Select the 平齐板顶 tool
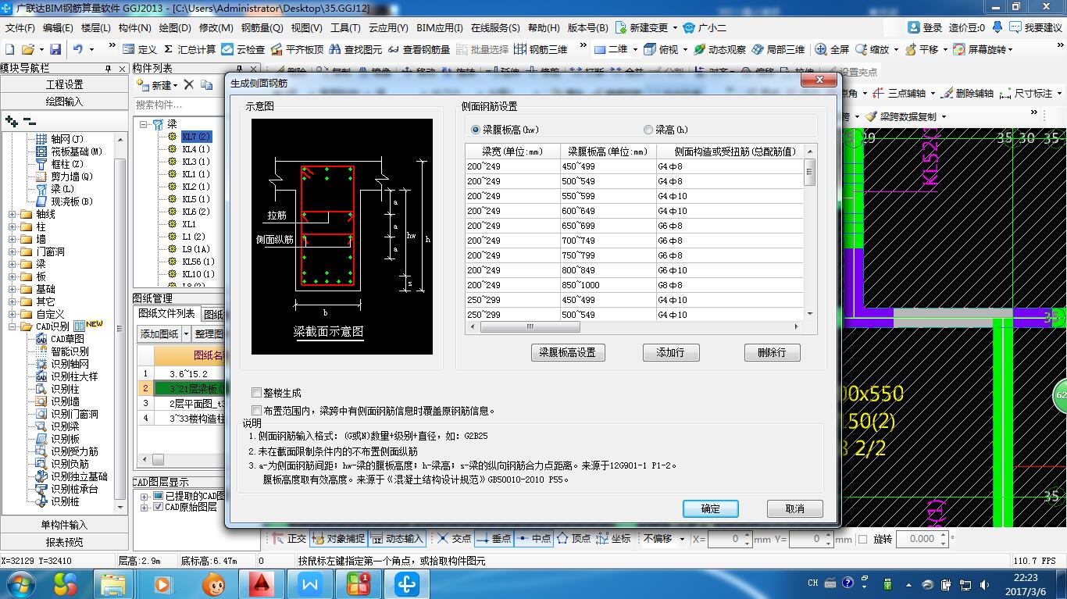The image size is (1067, 599). coord(297,49)
